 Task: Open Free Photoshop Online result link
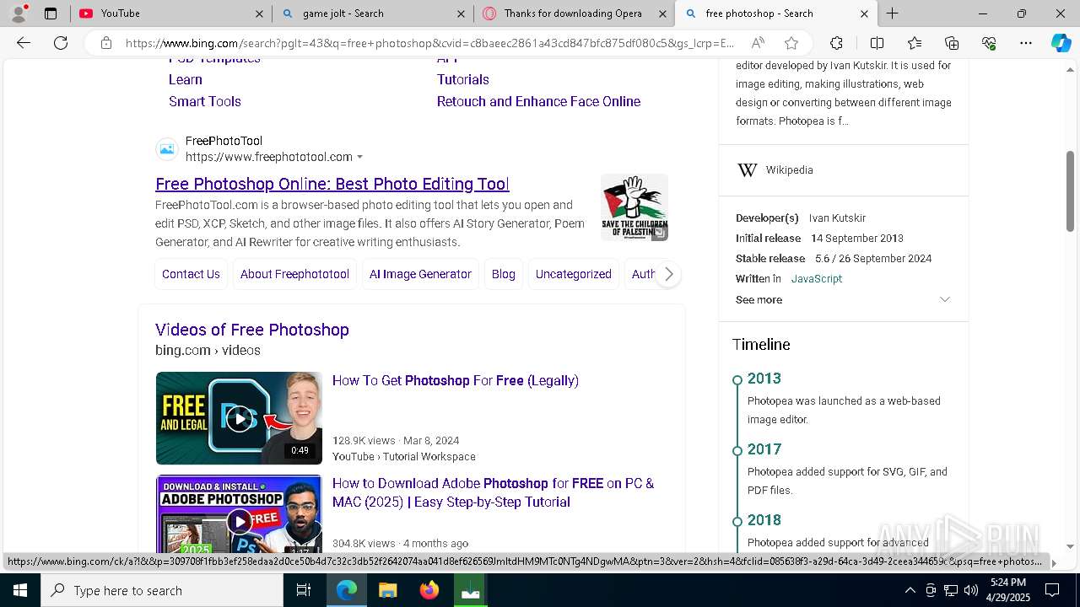coord(332,184)
